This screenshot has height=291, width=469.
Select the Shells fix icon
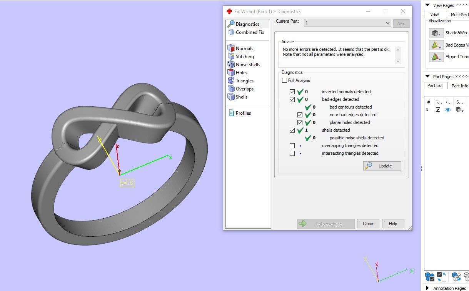point(231,97)
